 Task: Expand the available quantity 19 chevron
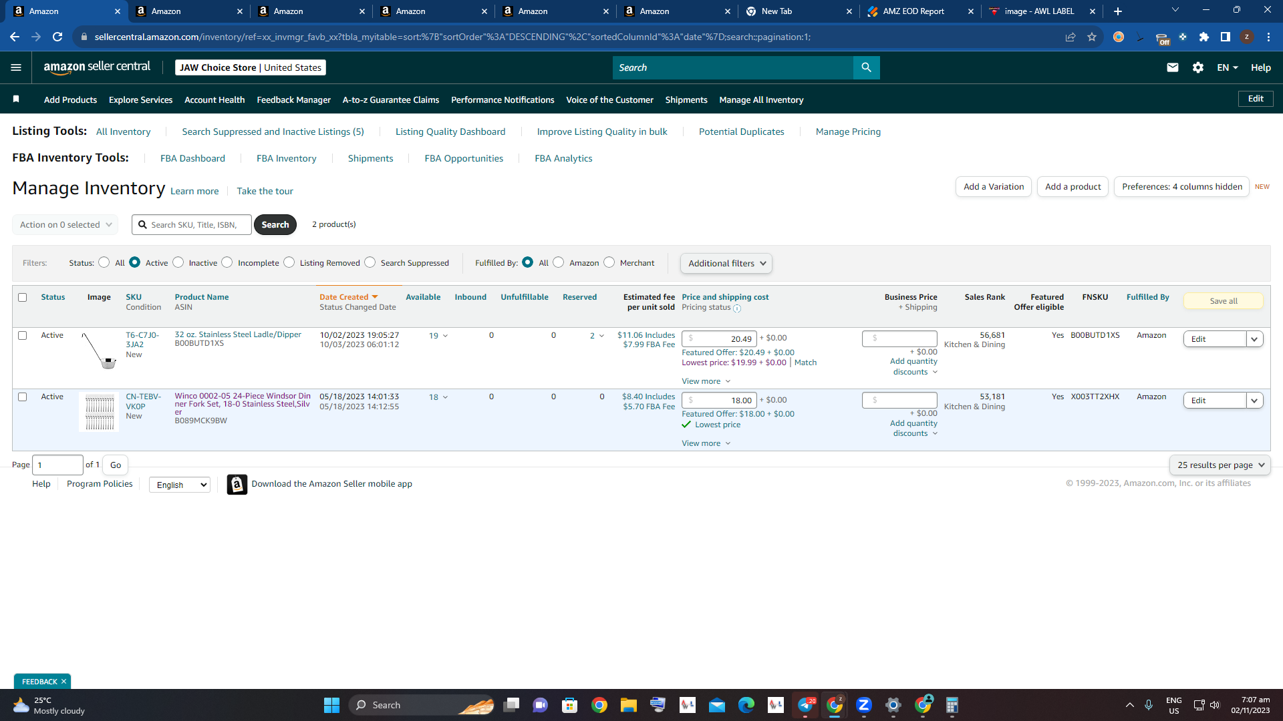[446, 336]
